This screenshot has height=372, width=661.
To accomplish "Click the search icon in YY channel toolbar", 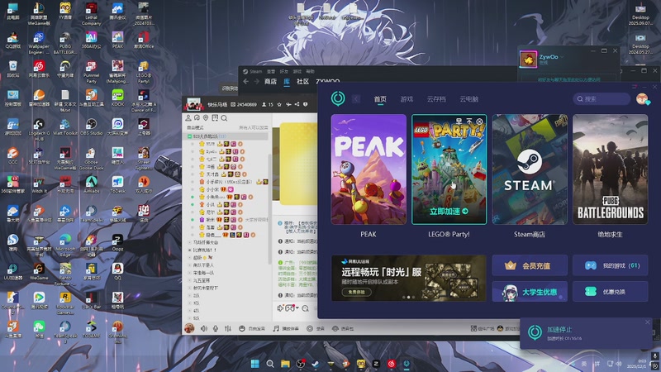I will click(224, 118).
